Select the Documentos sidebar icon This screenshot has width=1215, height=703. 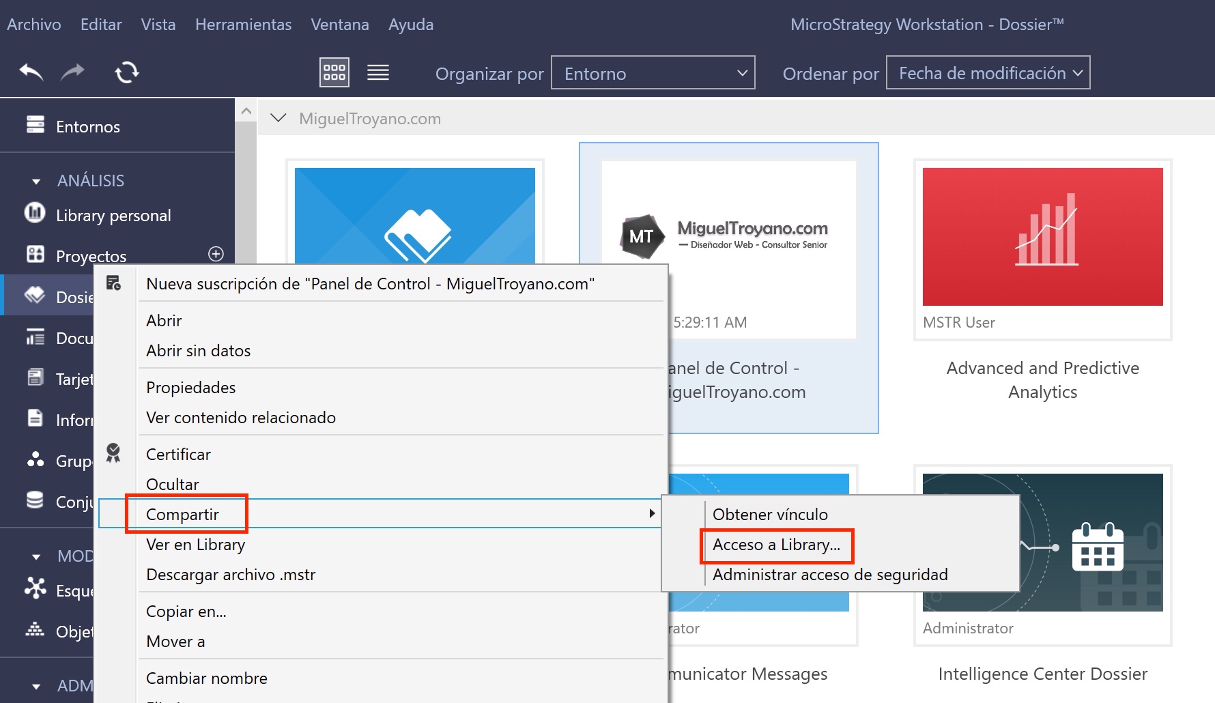click(35, 337)
